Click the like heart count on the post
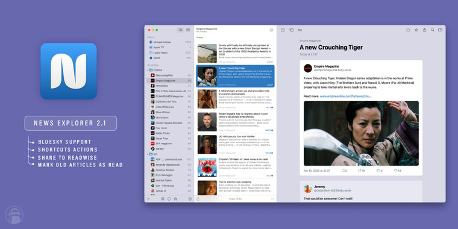The image size is (458, 229). click(398, 171)
